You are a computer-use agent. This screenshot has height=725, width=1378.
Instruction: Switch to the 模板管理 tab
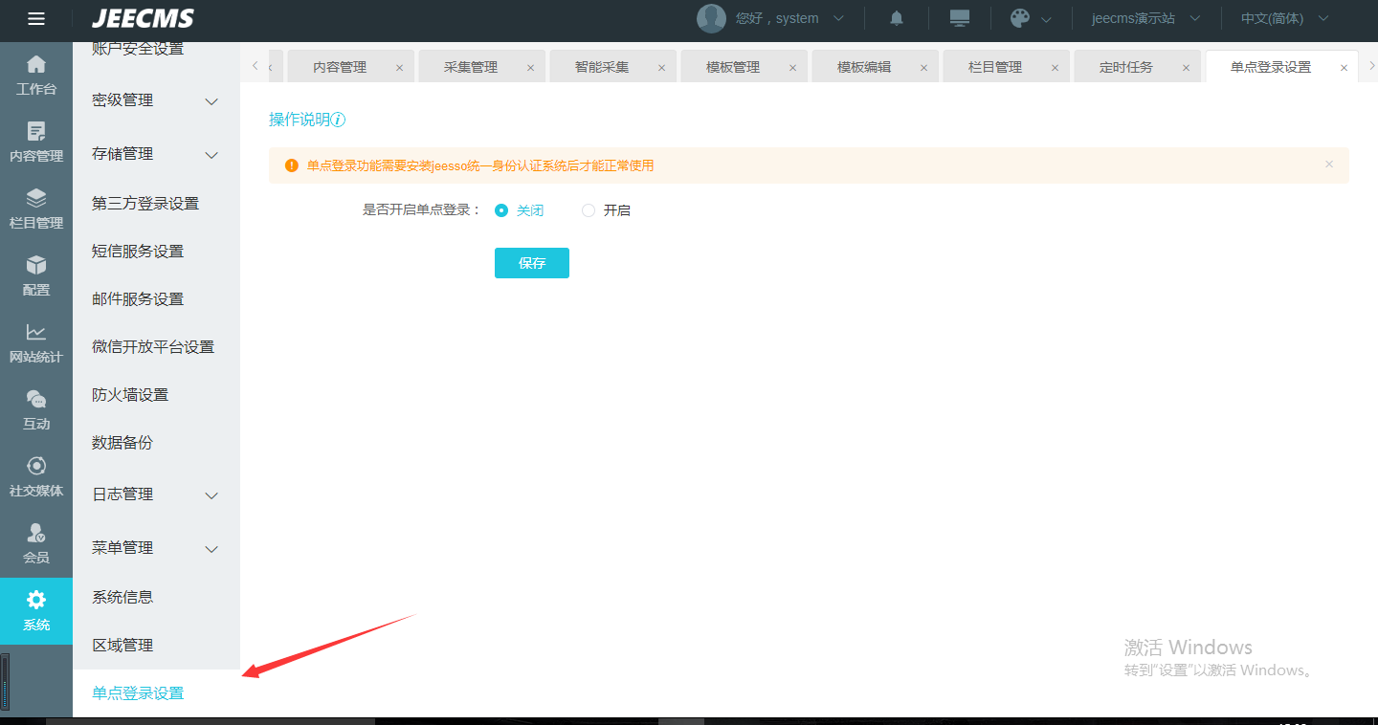point(733,67)
